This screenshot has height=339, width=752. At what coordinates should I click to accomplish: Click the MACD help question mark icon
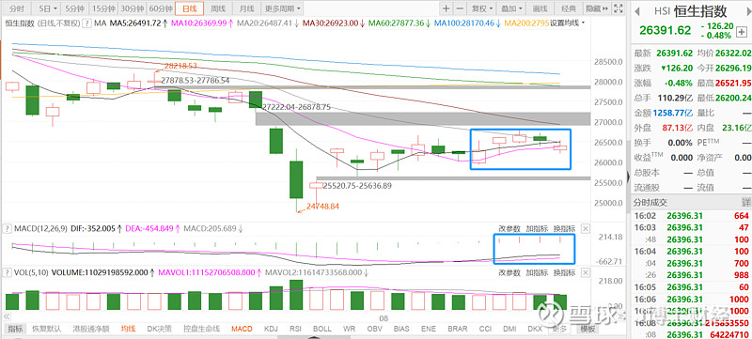tap(8, 229)
